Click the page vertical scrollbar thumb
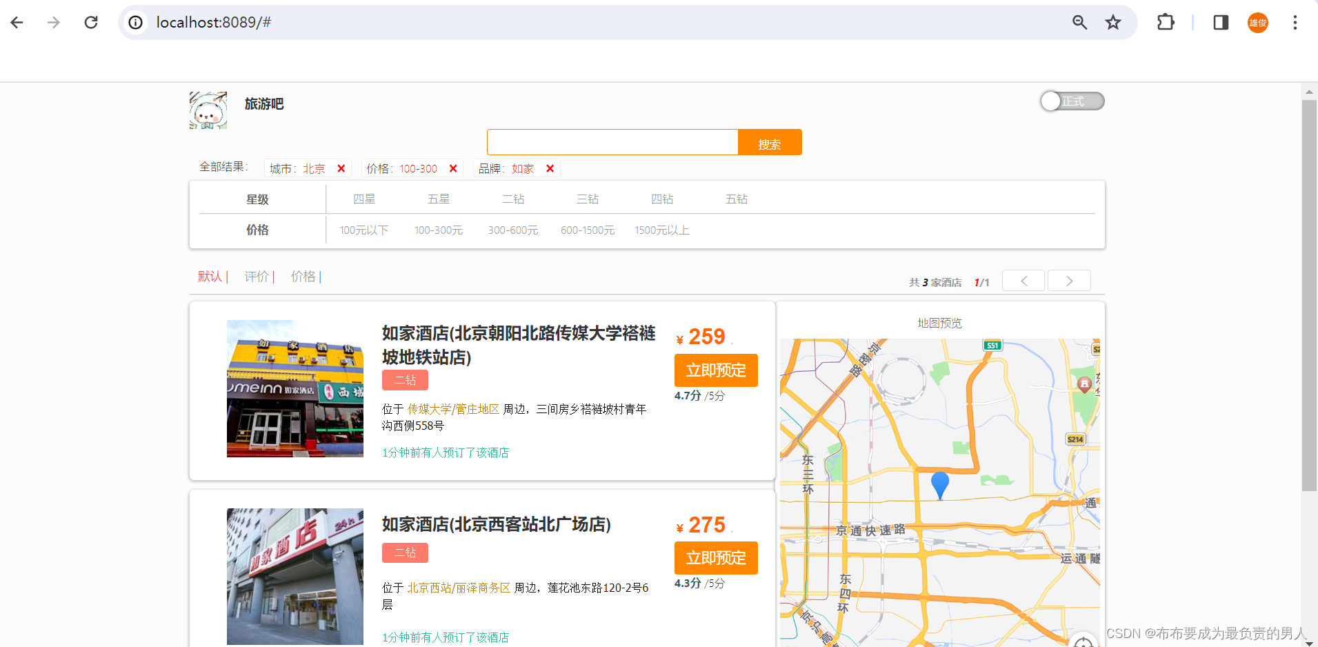The width and height of the screenshot is (1318, 647). (x=1309, y=295)
